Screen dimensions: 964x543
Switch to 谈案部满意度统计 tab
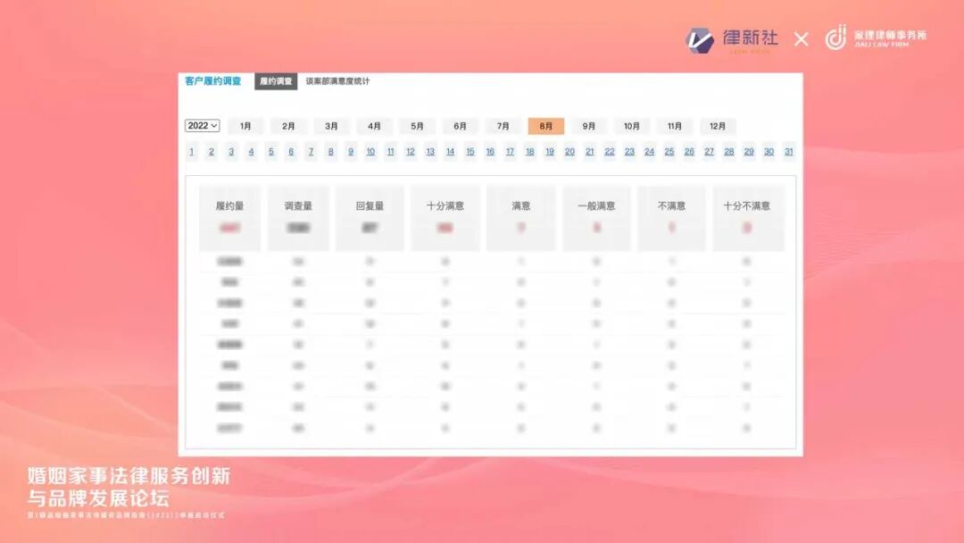click(337, 81)
